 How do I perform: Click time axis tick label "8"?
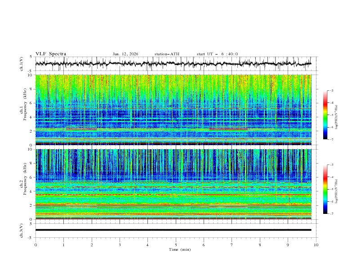pyautogui.click(x=260, y=245)
